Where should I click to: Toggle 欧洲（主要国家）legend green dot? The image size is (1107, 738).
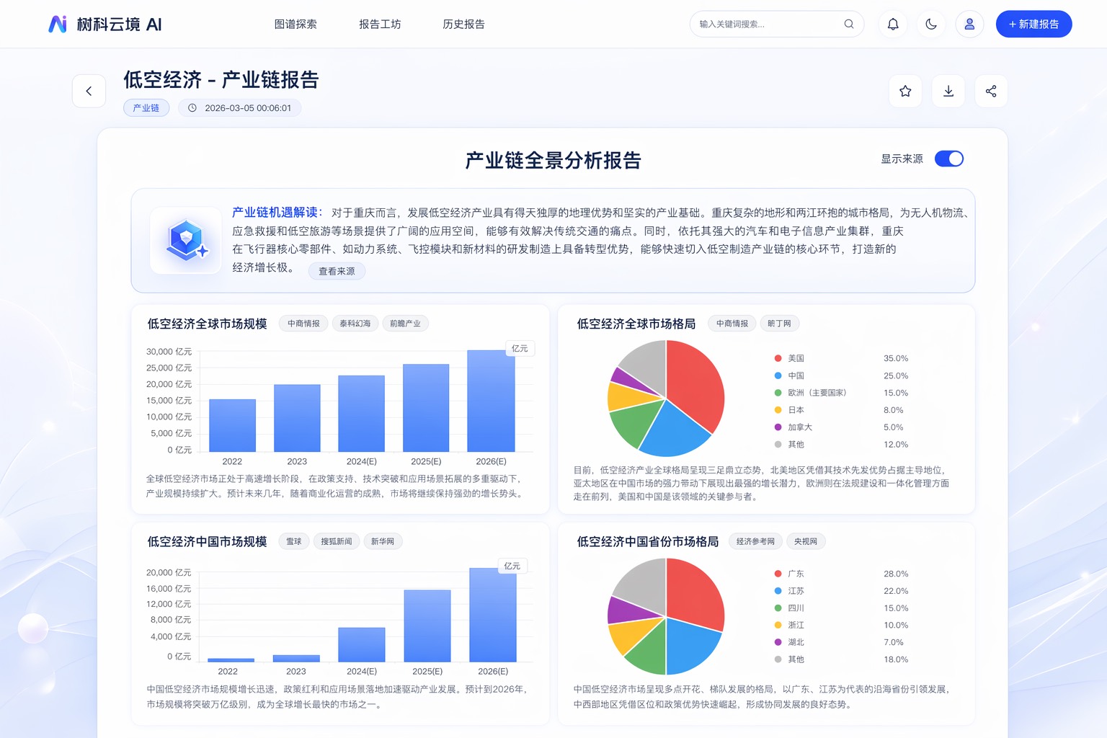pyautogui.click(x=778, y=393)
